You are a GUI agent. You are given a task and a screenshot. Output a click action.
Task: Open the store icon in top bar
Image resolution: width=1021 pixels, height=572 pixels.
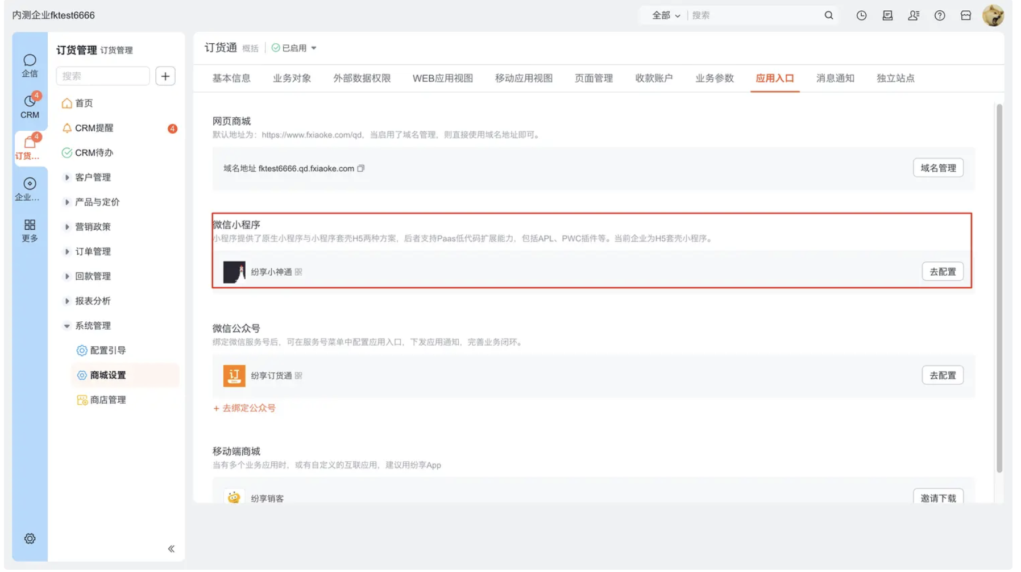coord(966,15)
